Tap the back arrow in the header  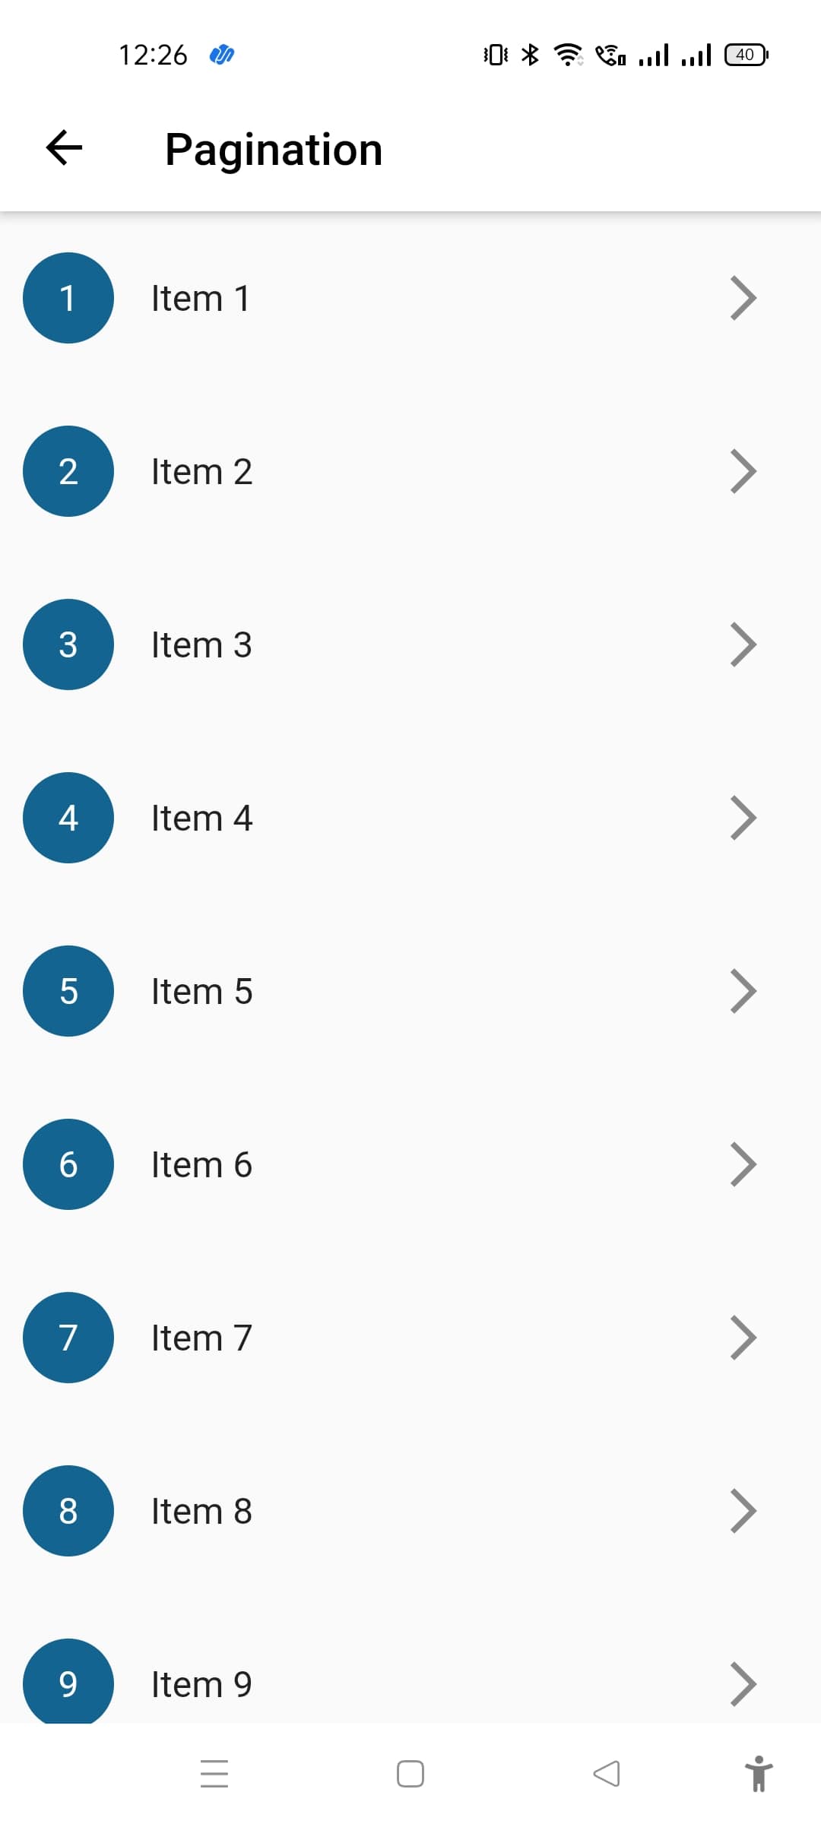pyautogui.click(x=65, y=147)
